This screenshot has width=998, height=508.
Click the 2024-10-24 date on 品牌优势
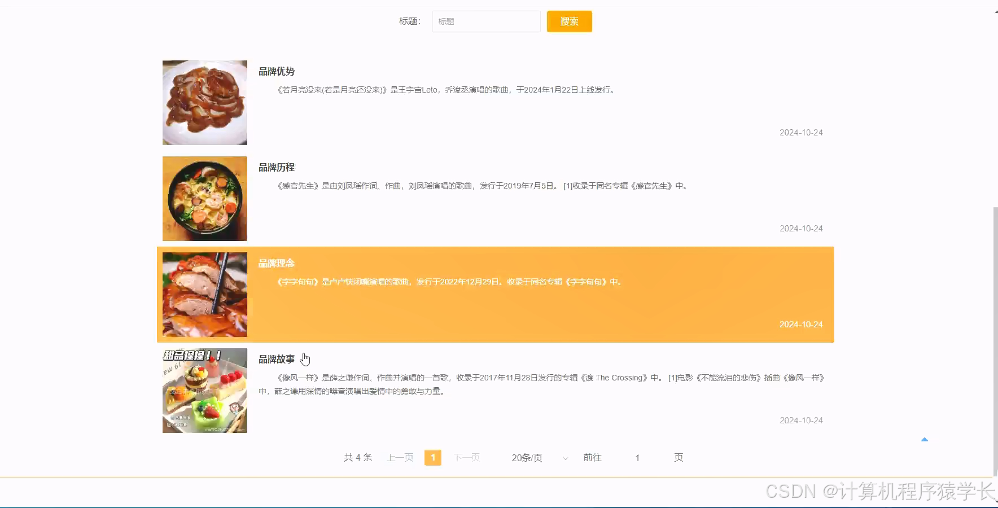click(x=800, y=132)
